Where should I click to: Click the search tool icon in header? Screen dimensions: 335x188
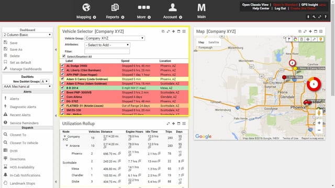coord(314,17)
